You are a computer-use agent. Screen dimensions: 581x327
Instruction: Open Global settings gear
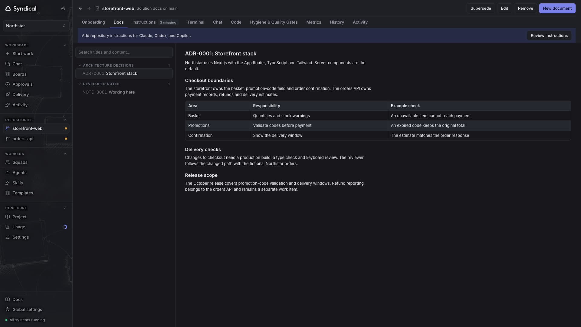coord(8,310)
